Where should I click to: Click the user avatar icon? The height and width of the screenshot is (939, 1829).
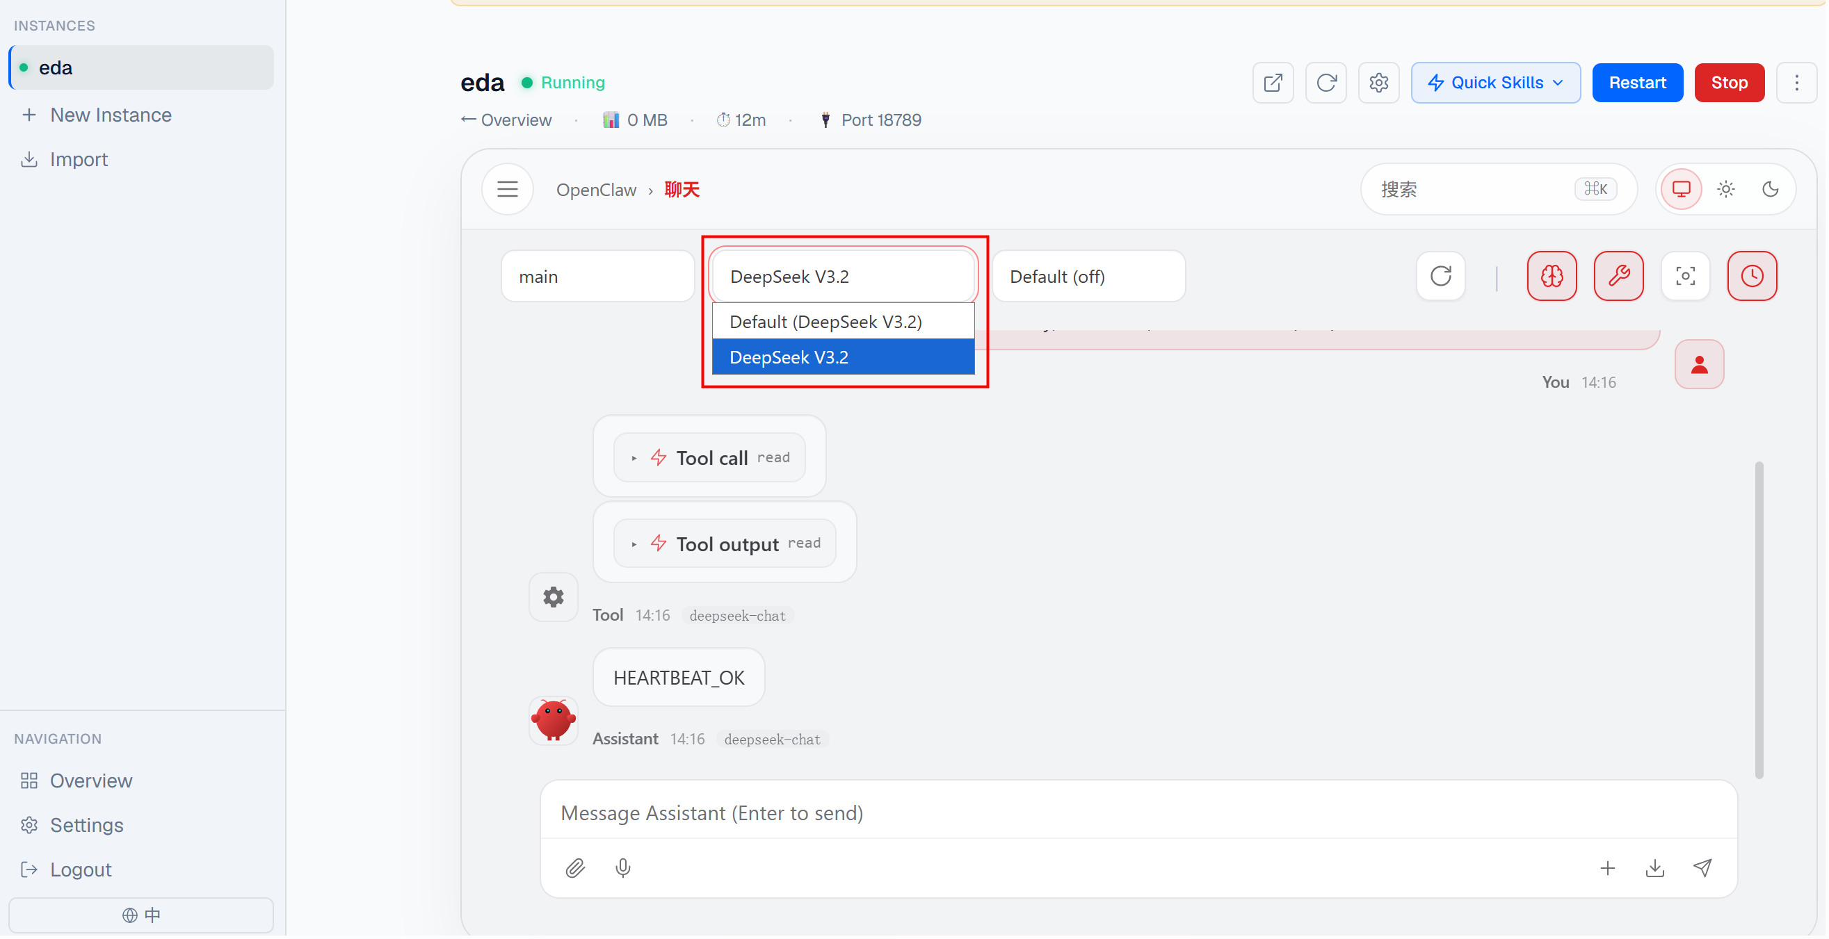tap(1698, 365)
